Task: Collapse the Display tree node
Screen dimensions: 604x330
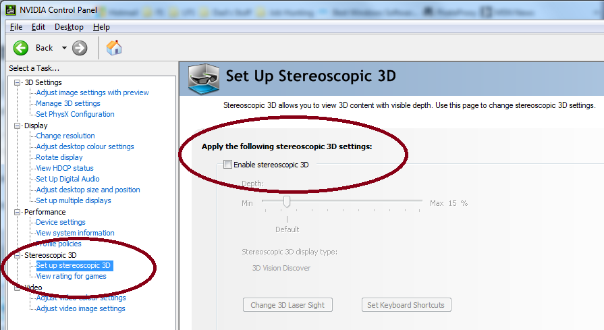Action: pyautogui.click(x=17, y=126)
